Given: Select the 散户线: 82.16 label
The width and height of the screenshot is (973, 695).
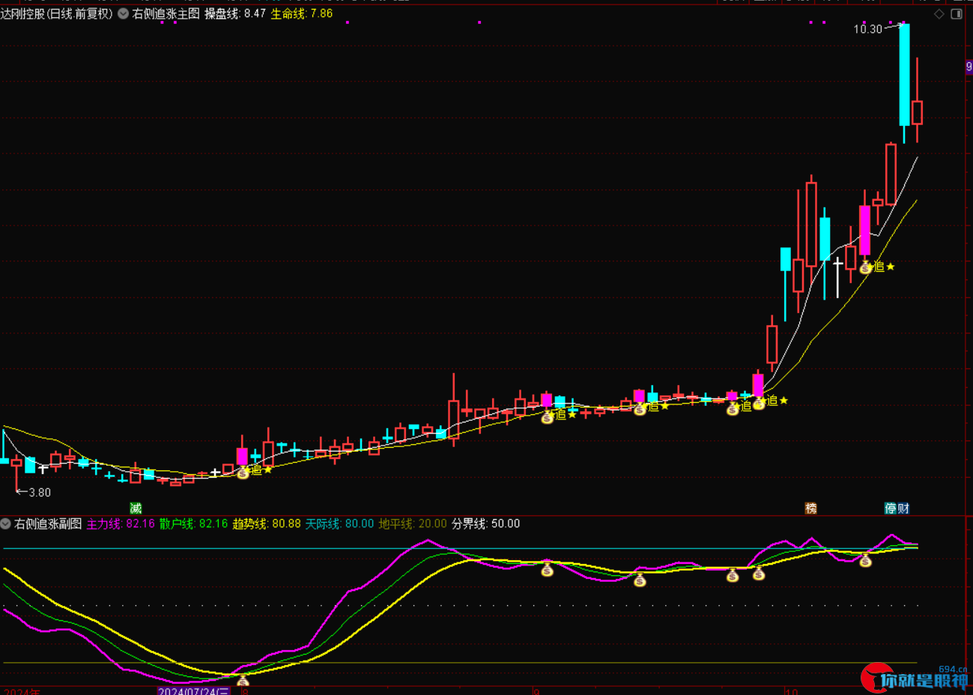Looking at the screenshot, I should 193,523.
